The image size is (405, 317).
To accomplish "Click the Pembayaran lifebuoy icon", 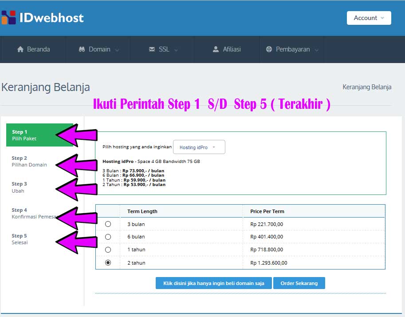I will pos(269,49).
